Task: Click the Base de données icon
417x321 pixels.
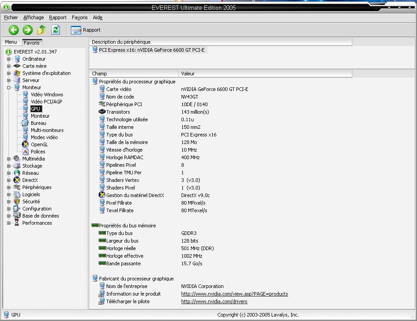Action: click(x=17, y=216)
